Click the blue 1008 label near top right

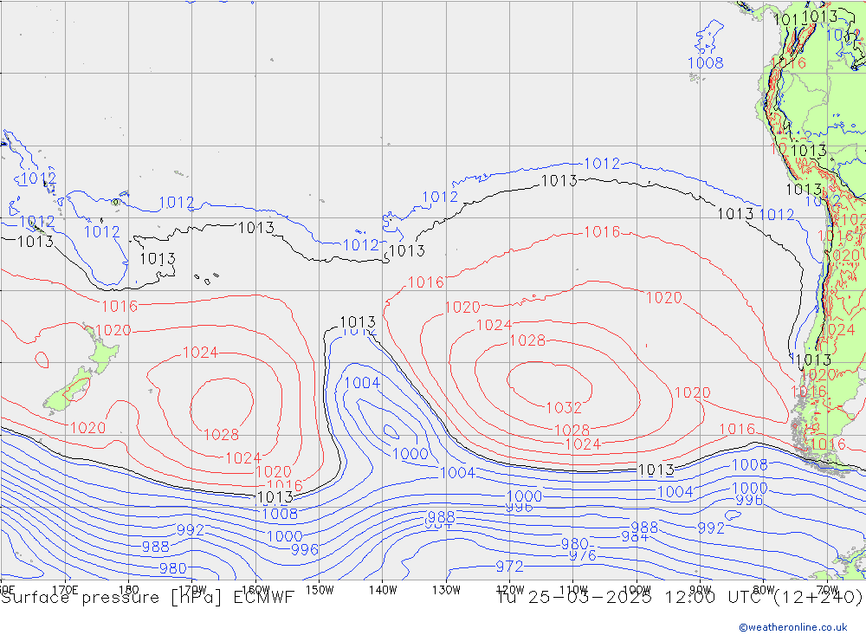705,62
